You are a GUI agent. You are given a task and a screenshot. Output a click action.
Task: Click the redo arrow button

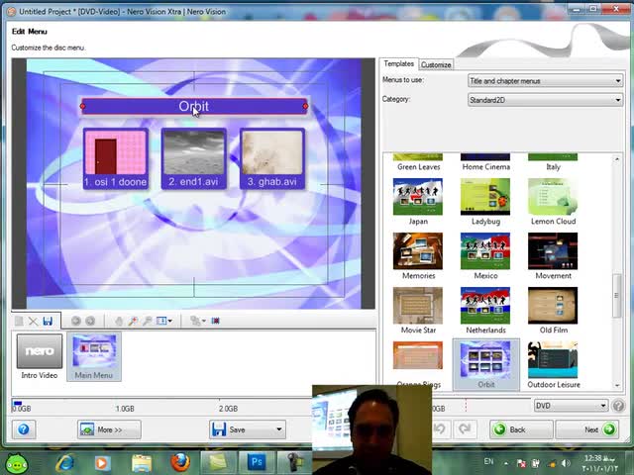tap(465, 428)
